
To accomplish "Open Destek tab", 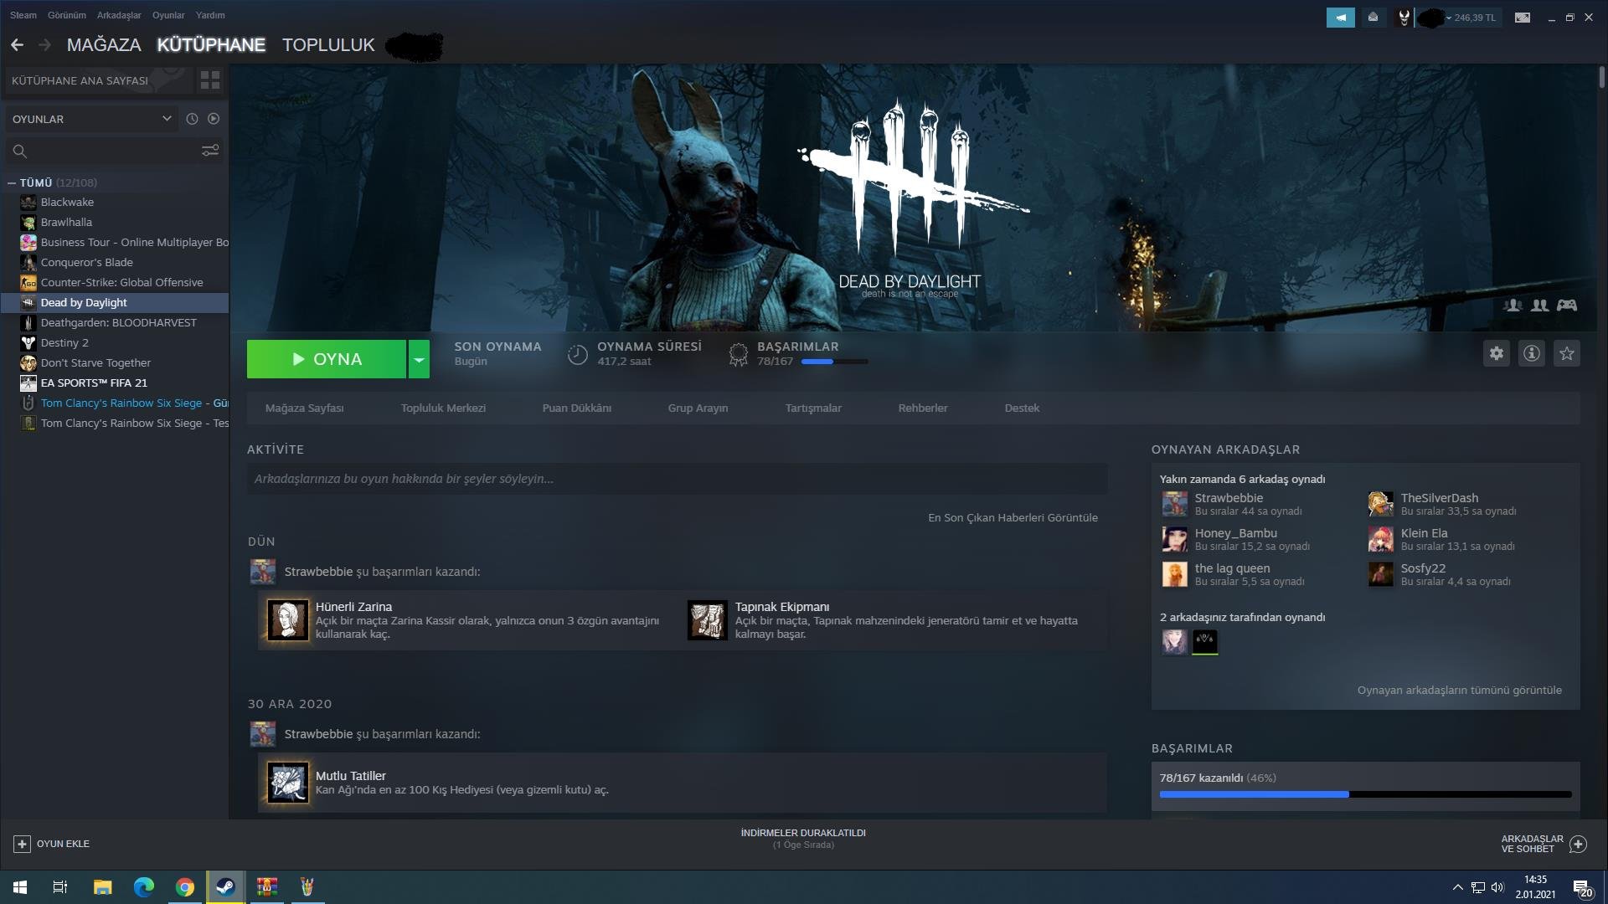I will click(1022, 408).
